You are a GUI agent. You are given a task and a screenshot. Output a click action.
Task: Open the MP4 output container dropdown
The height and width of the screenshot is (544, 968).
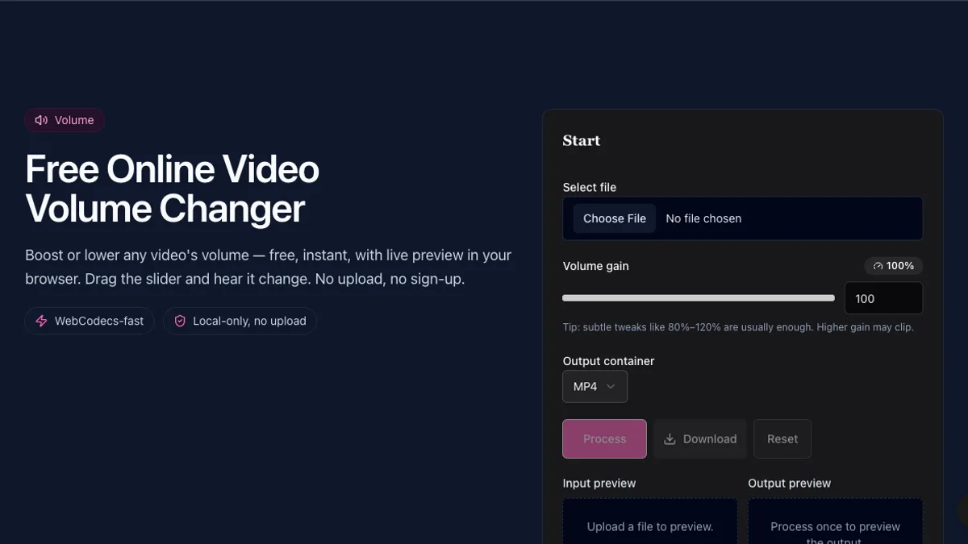tap(595, 387)
